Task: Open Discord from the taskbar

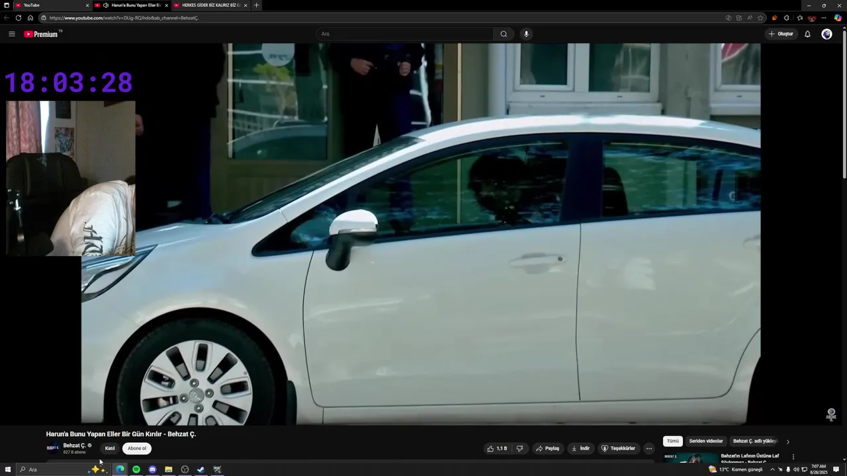Action: tap(152, 469)
